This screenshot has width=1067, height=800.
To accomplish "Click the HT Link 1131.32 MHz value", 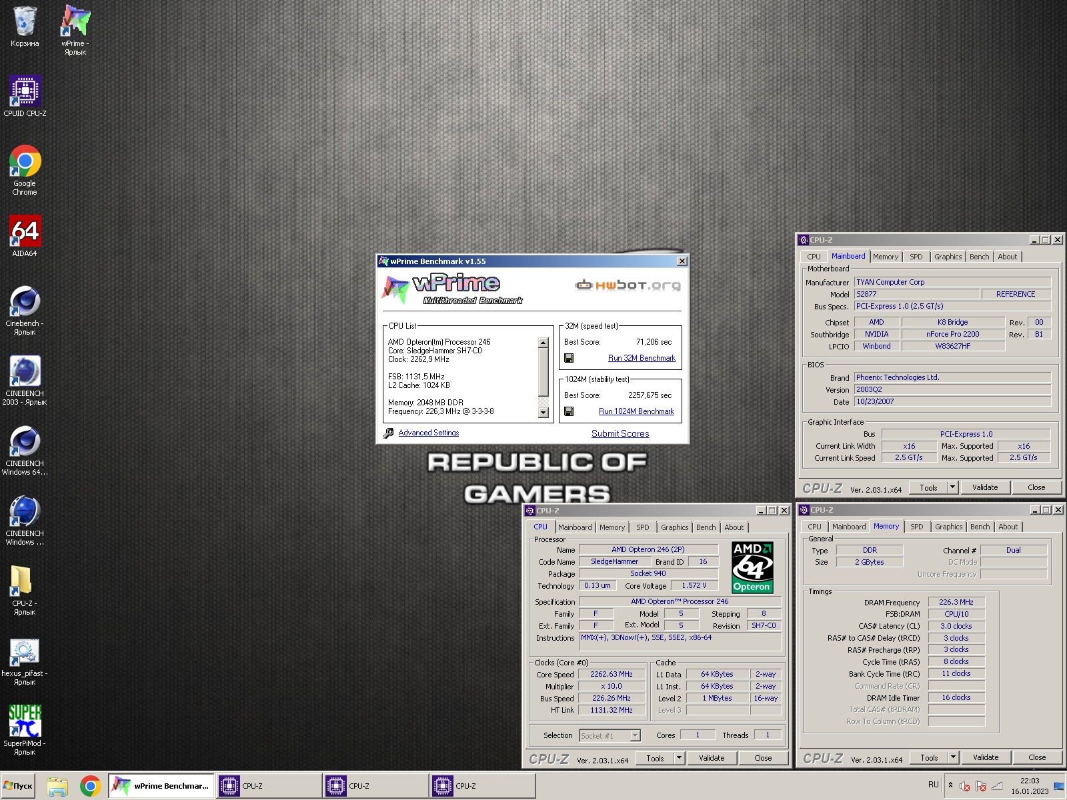I will tap(612, 710).
